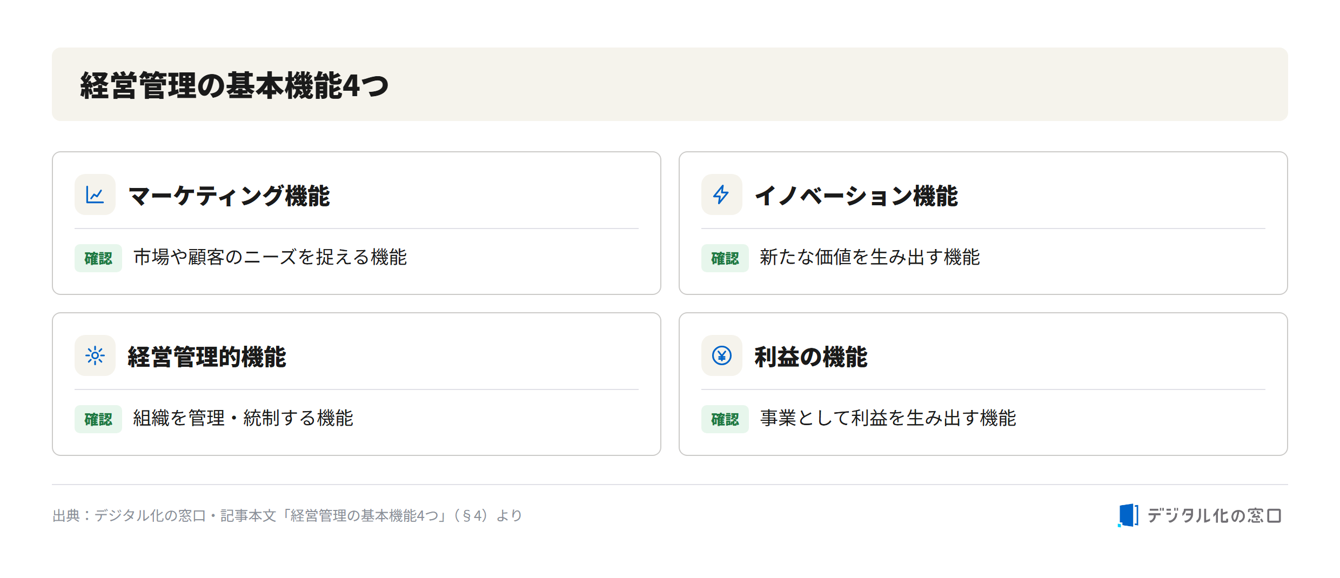This screenshot has height=578, width=1340.
Task: Select the 利益の機能 heading
Action: (x=810, y=357)
